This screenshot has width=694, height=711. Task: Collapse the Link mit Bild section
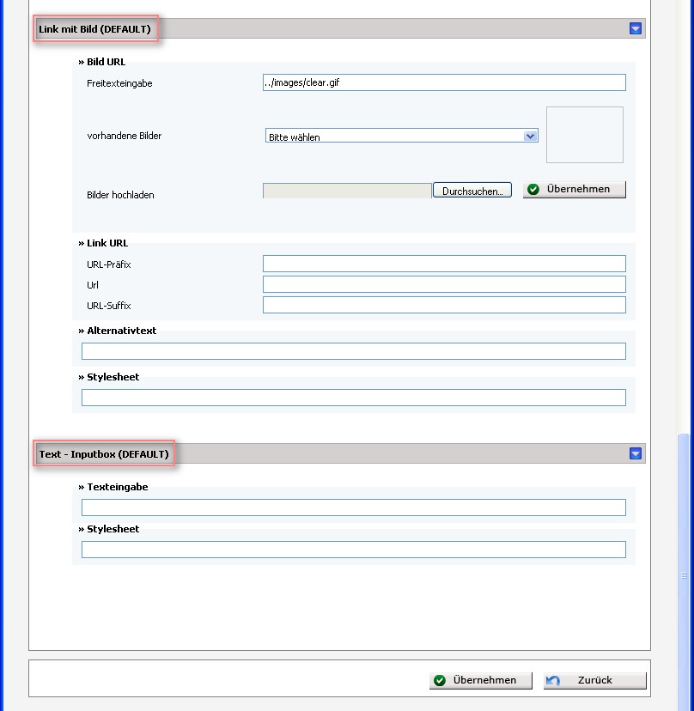click(x=636, y=28)
